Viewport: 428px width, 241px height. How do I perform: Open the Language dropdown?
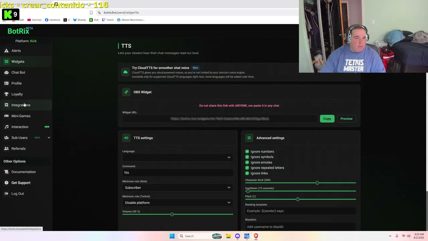[x=178, y=157]
